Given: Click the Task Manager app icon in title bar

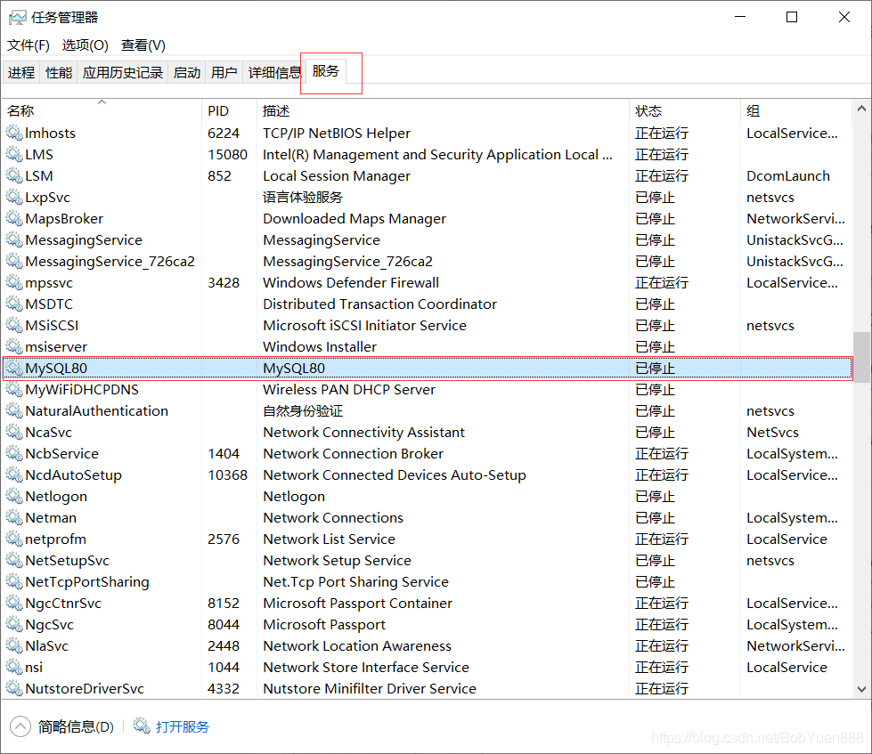Looking at the screenshot, I should (17, 18).
